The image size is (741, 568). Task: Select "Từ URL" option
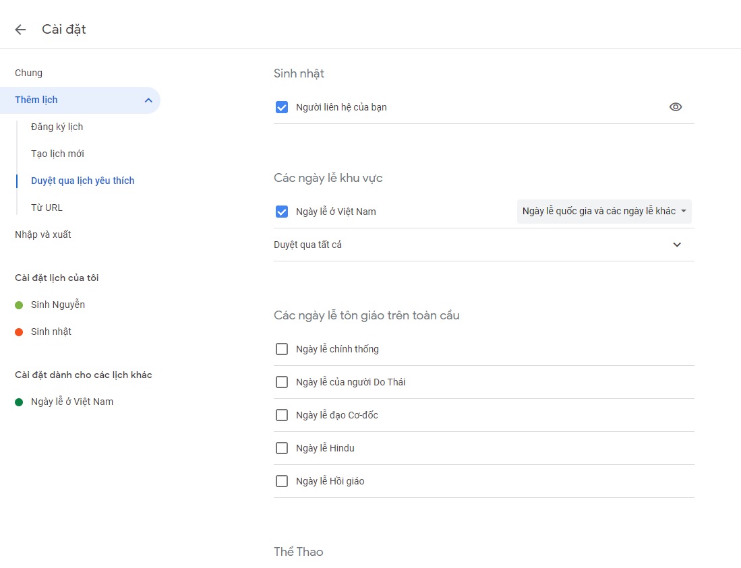[x=46, y=208]
